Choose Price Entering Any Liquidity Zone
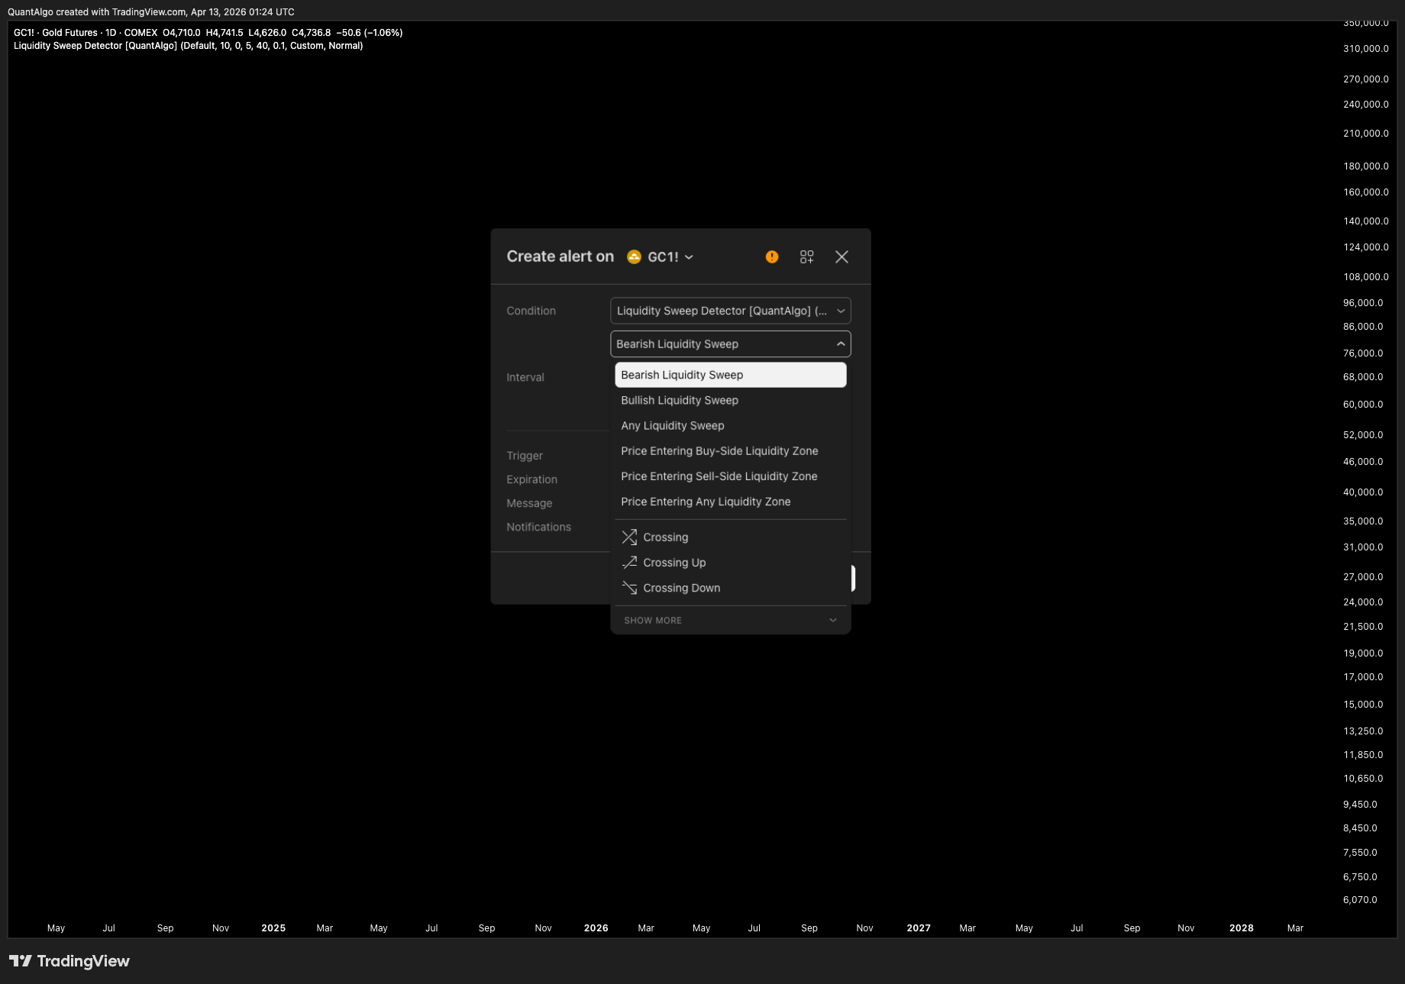Viewport: 1405px width, 984px height. pyautogui.click(x=731, y=502)
